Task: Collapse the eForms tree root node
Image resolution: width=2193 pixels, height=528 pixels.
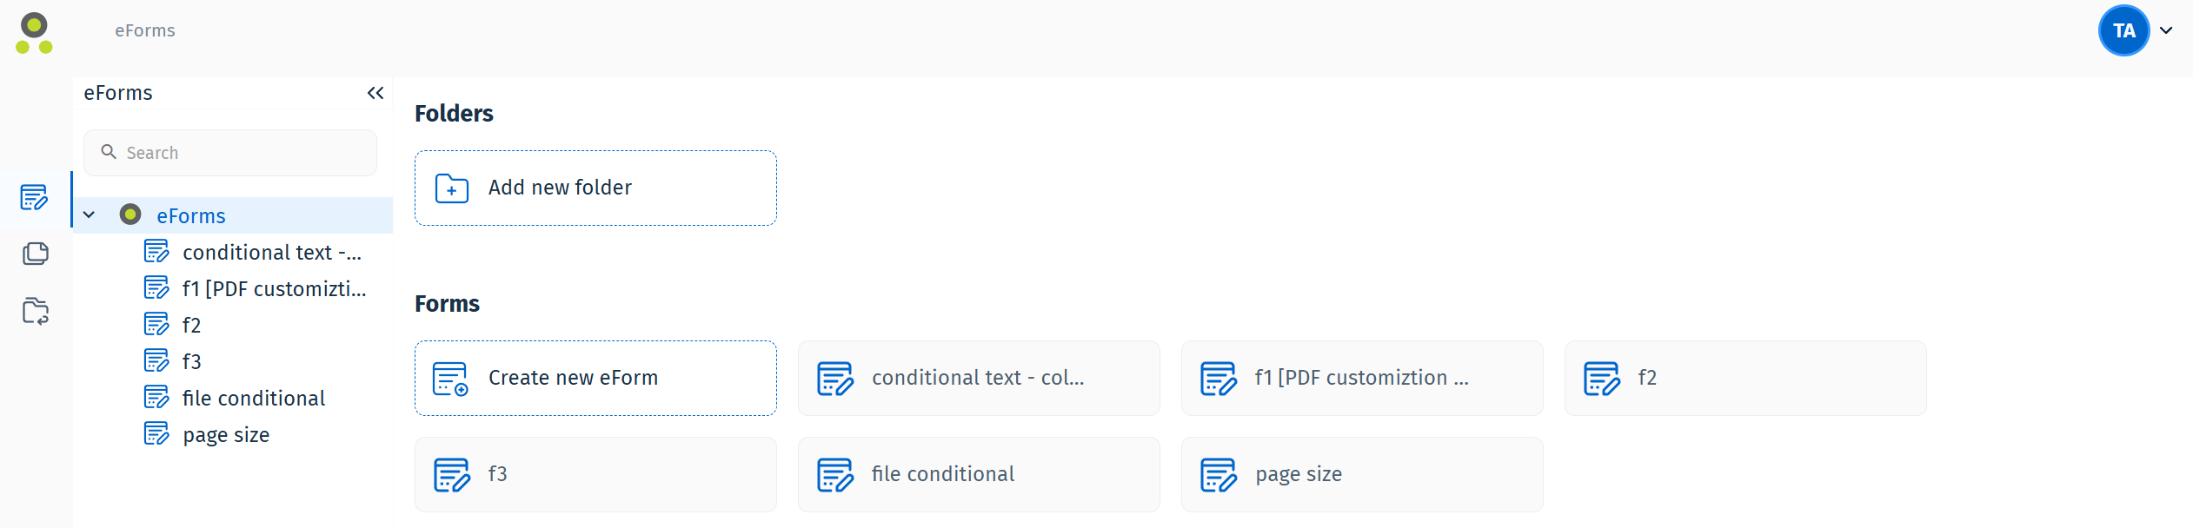Action: click(x=89, y=214)
